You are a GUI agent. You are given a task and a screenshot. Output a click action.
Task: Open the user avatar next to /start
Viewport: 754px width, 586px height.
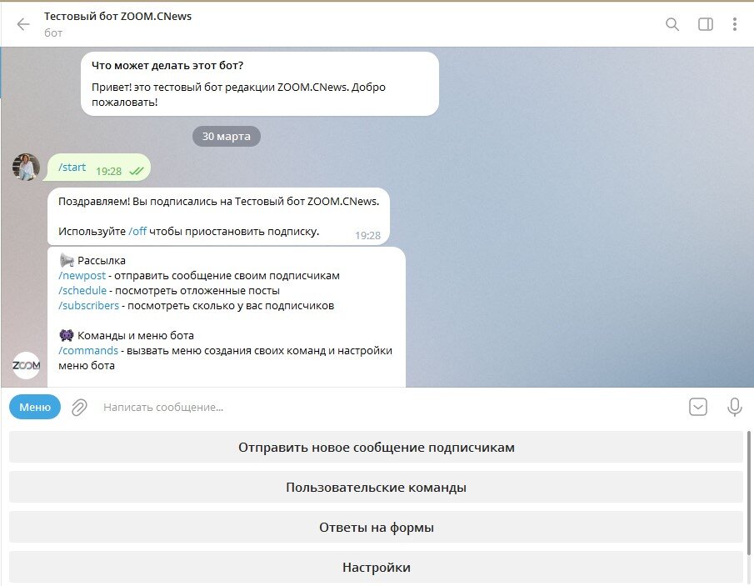pyautogui.click(x=26, y=167)
